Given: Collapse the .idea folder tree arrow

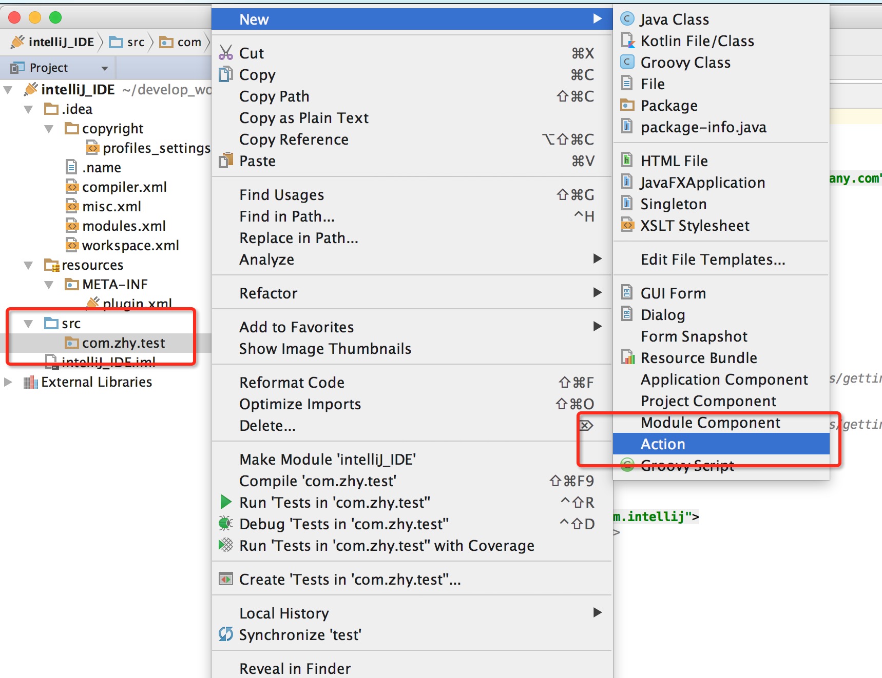Looking at the screenshot, I should click(29, 109).
